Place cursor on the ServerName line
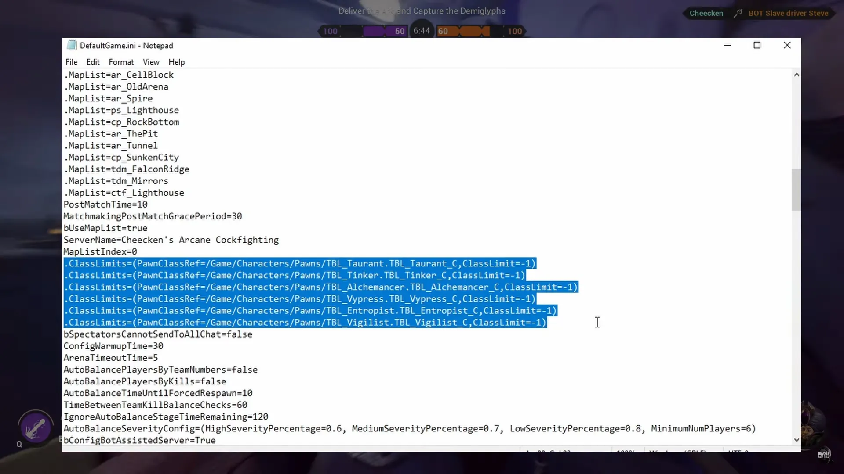 pyautogui.click(x=171, y=240)
